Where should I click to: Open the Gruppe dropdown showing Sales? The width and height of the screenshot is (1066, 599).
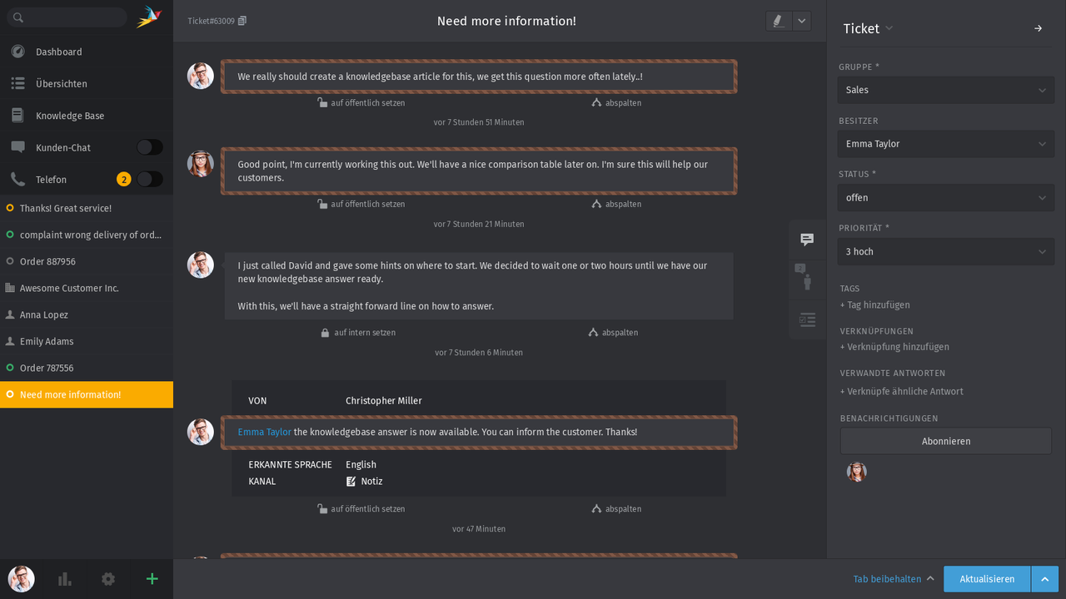[945, 90]
